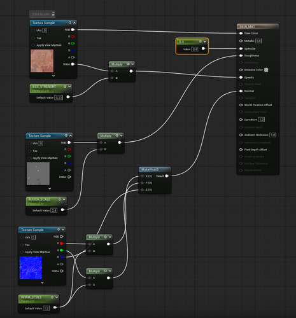Click the output pin of the 0.4 constant node
Screen dimensions: 296x318
(x=203, y=48)
